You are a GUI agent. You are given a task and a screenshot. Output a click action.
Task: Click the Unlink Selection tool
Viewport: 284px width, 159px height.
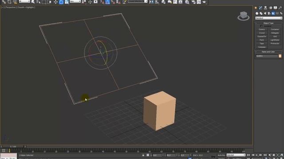click(x=9, y=2)
